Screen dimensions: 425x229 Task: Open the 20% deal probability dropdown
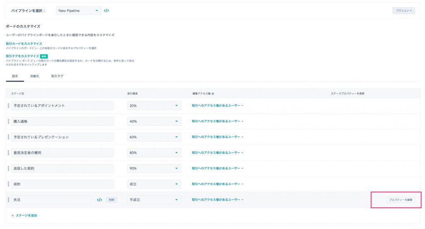154,106
